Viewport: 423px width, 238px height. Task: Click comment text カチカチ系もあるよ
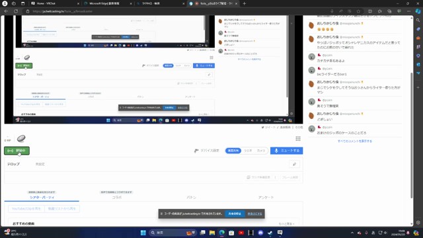point(330,61)
